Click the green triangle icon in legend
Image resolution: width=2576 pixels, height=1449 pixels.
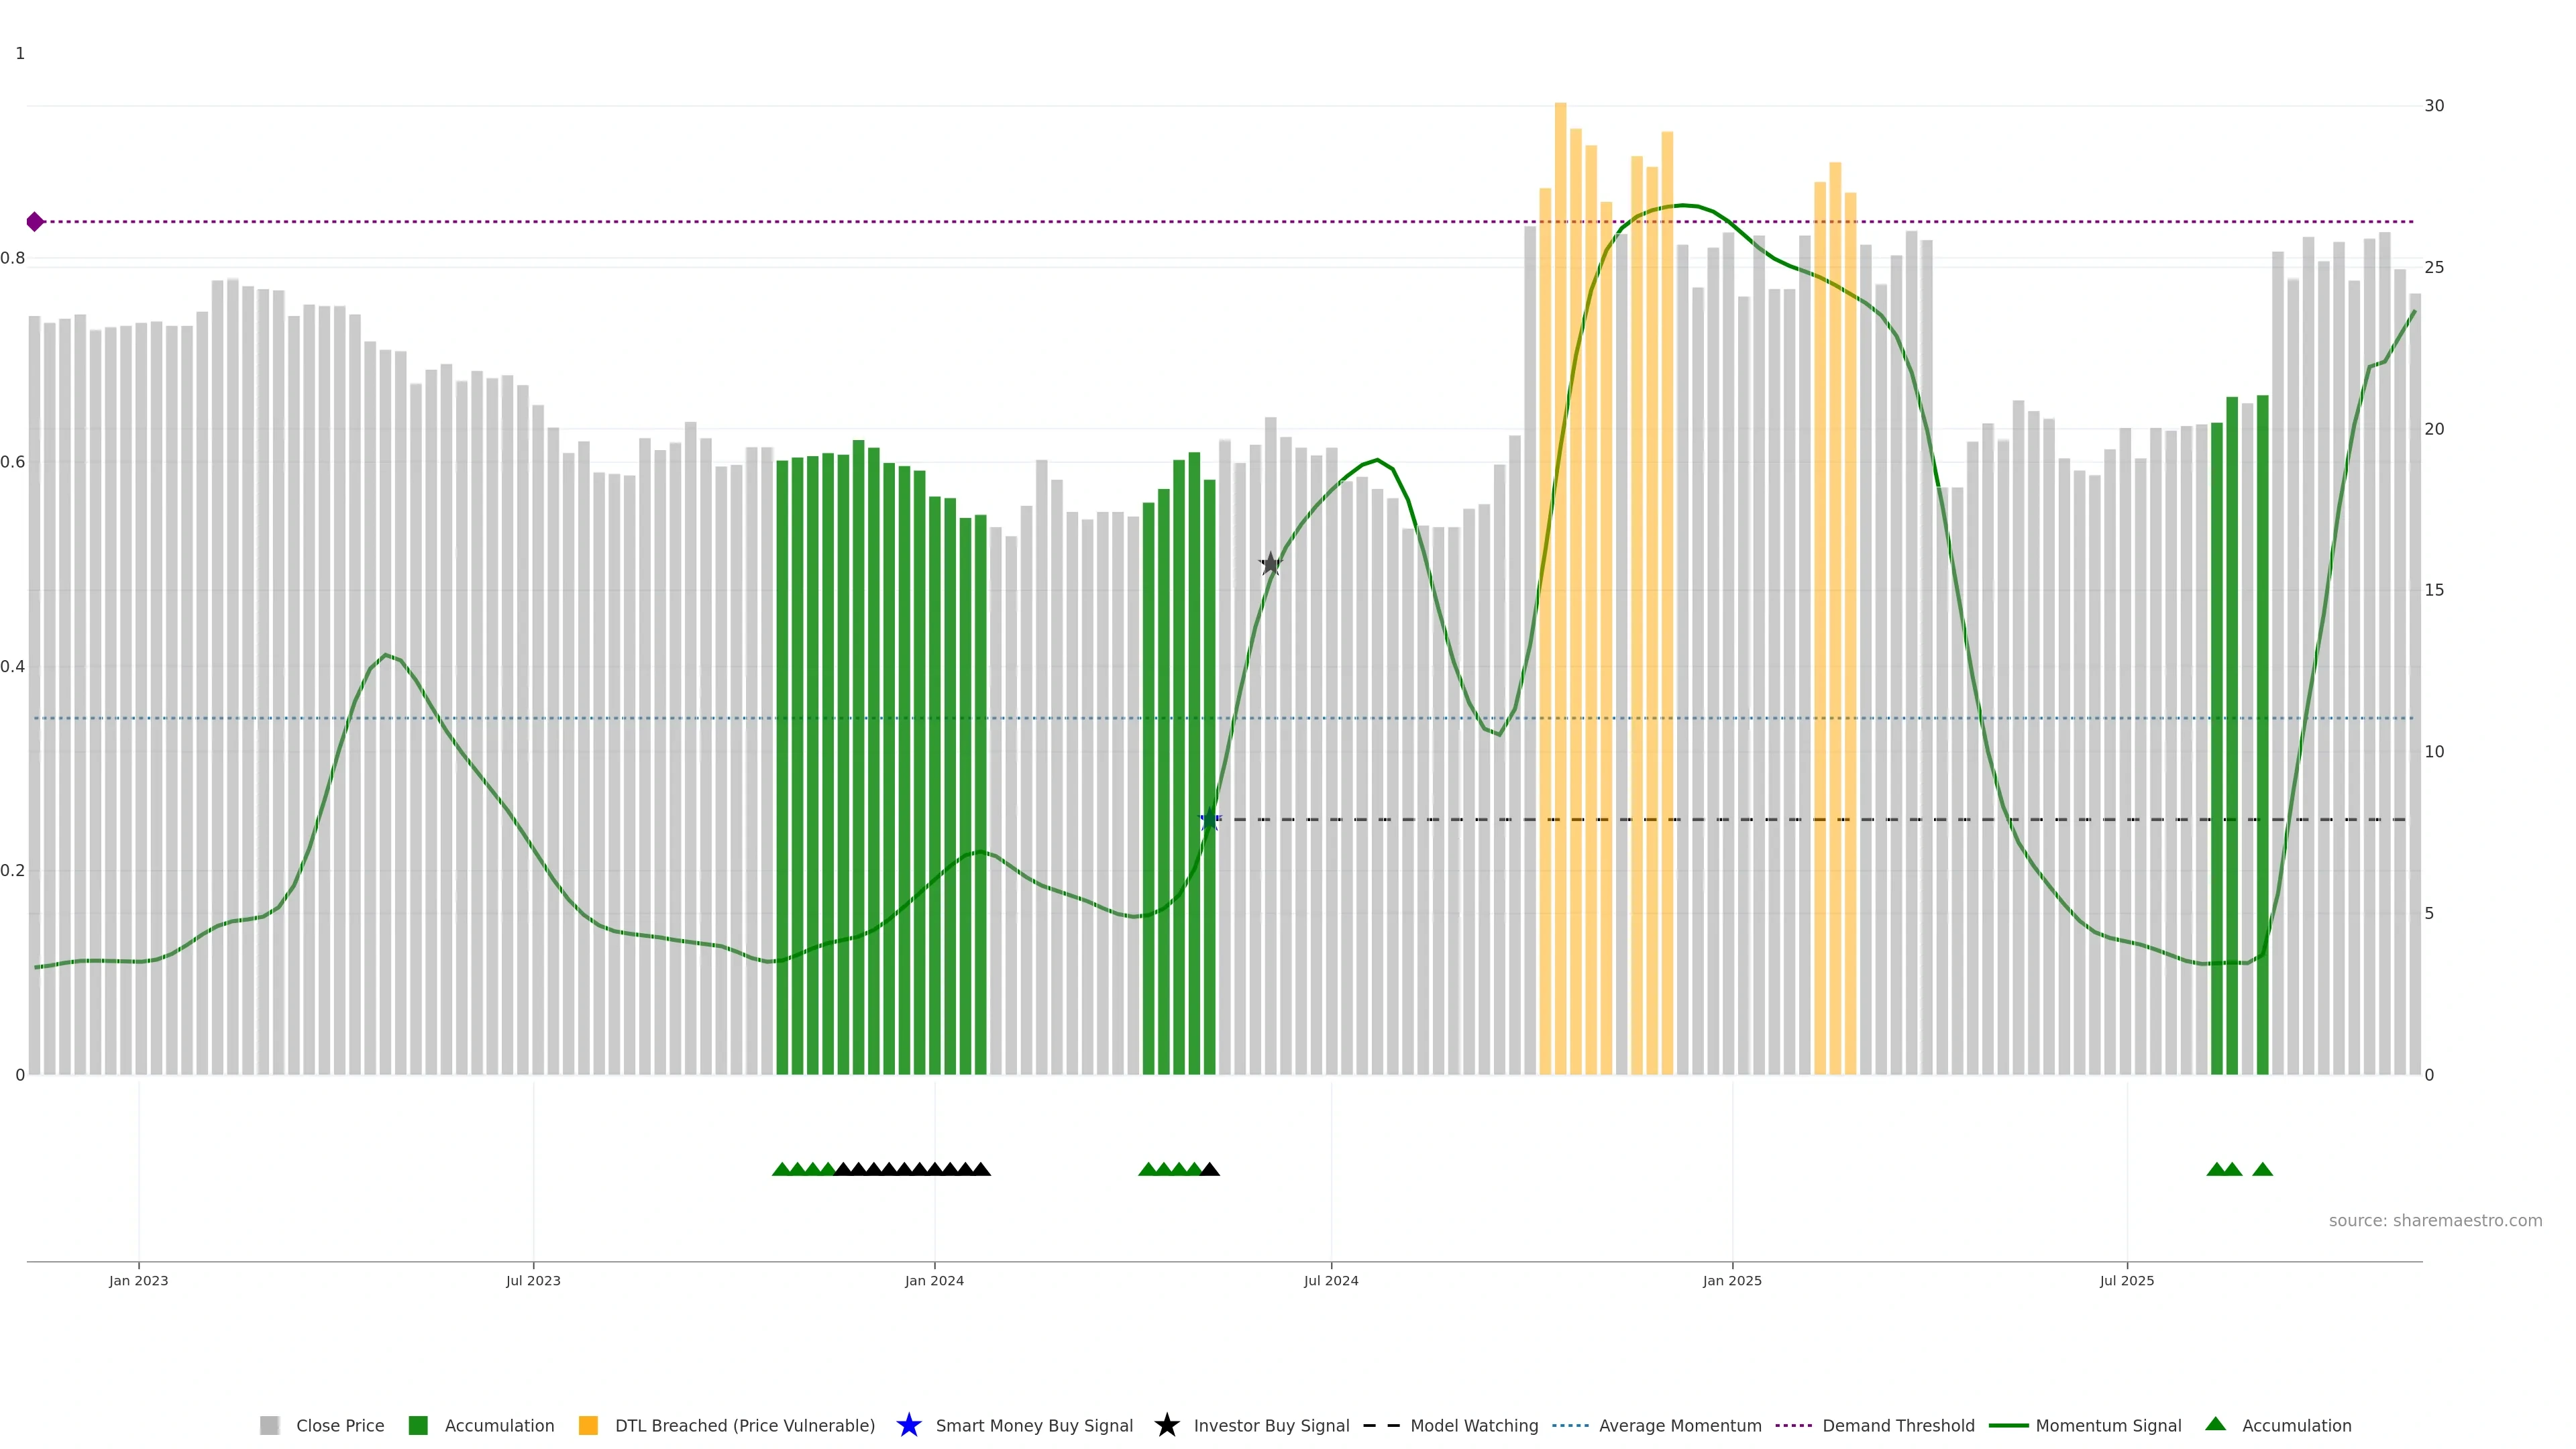[2215, 1424]
